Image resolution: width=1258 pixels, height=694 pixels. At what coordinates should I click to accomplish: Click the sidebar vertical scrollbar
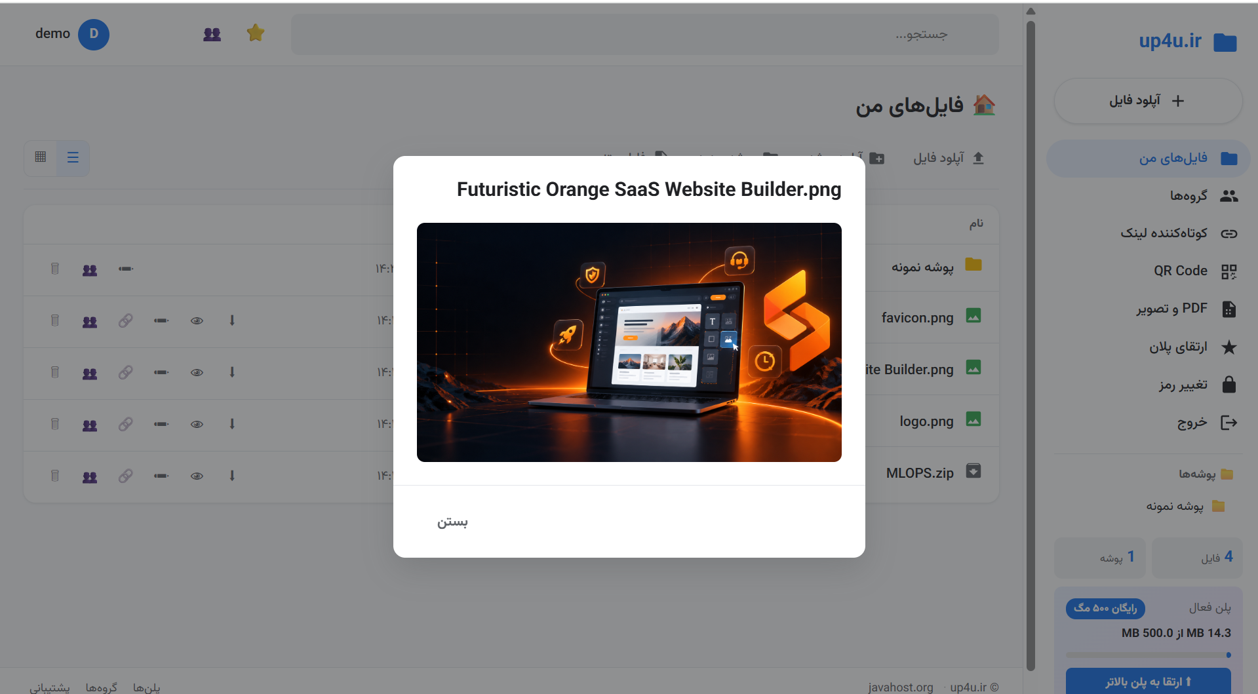click(1031, 346)
